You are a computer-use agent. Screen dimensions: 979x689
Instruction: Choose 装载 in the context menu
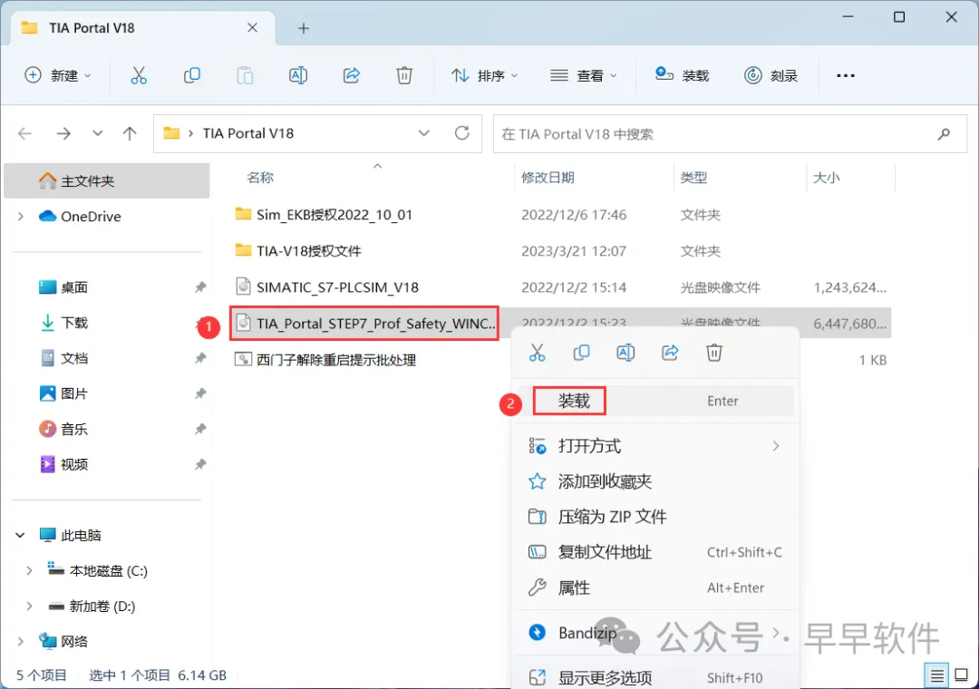click(x=655, y=401)
